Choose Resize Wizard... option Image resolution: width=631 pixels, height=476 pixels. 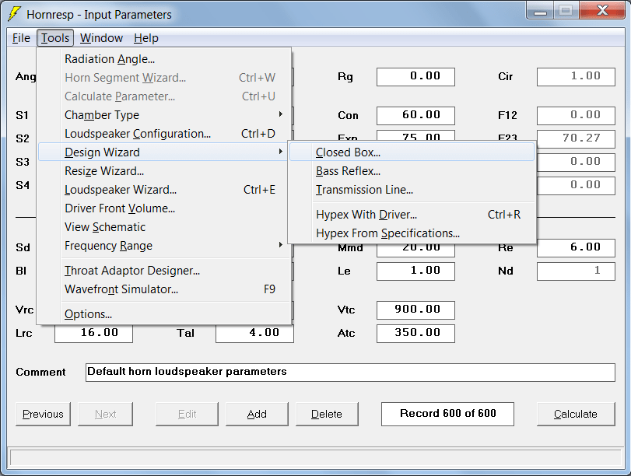(164, 171)
